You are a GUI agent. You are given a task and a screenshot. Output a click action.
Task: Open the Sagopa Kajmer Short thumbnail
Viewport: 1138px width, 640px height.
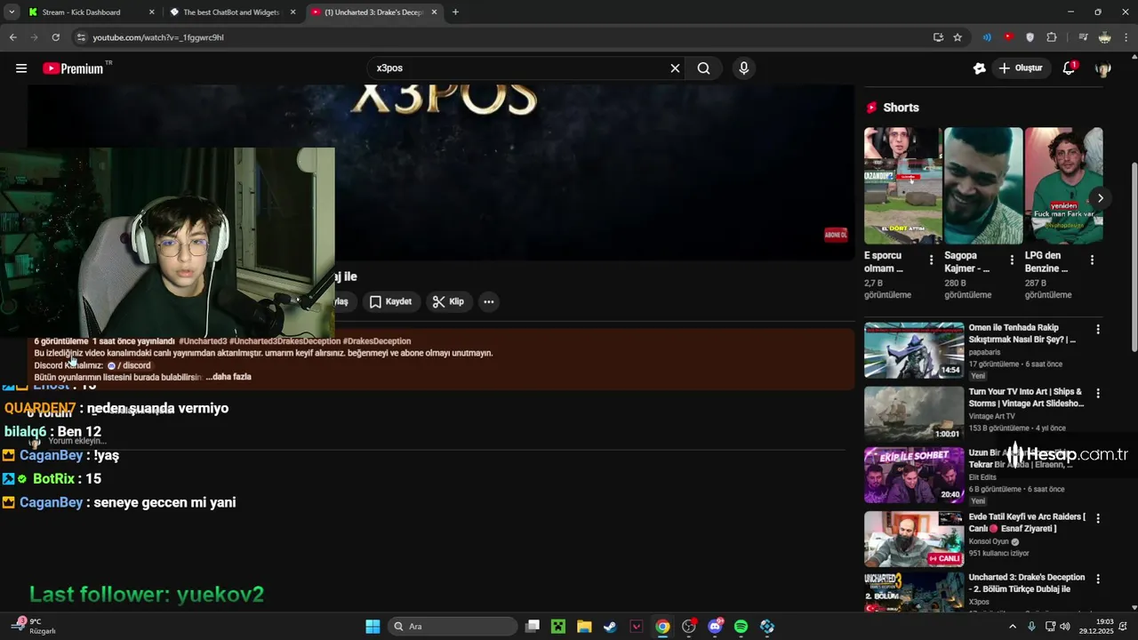tap(983, 186)
